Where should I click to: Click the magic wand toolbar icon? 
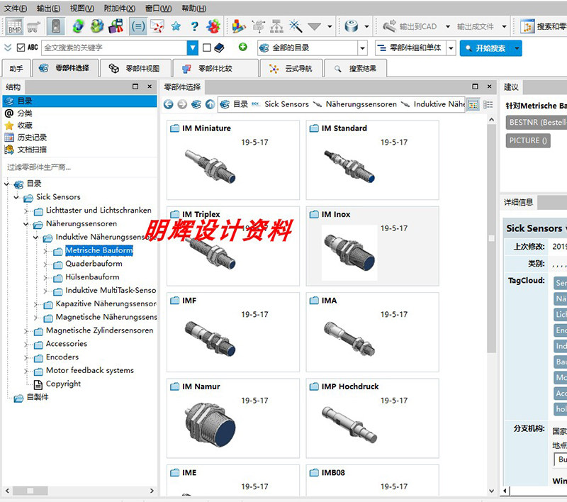click(296, 26)
